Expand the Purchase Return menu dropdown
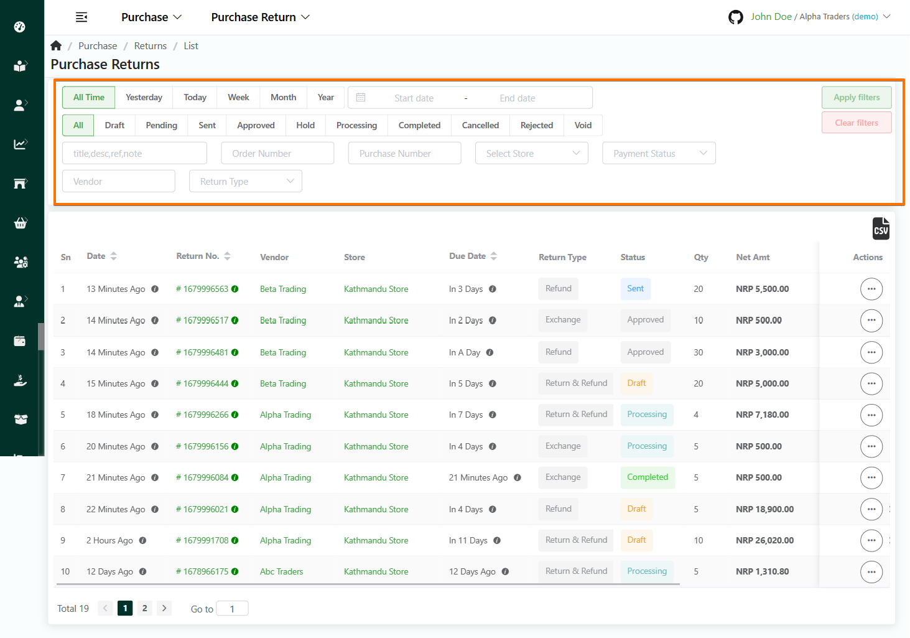910x638 pixels. [260, 17]
